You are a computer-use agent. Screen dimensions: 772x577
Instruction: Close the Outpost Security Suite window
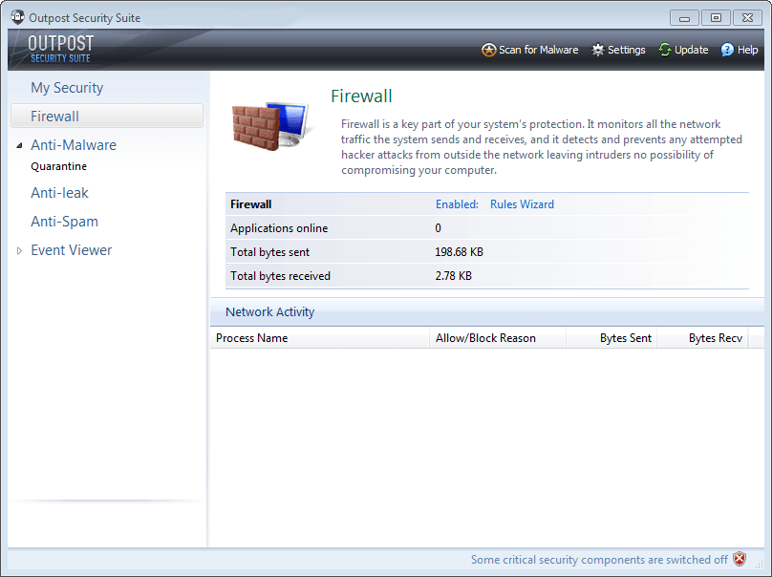click(x=747, y=18)
